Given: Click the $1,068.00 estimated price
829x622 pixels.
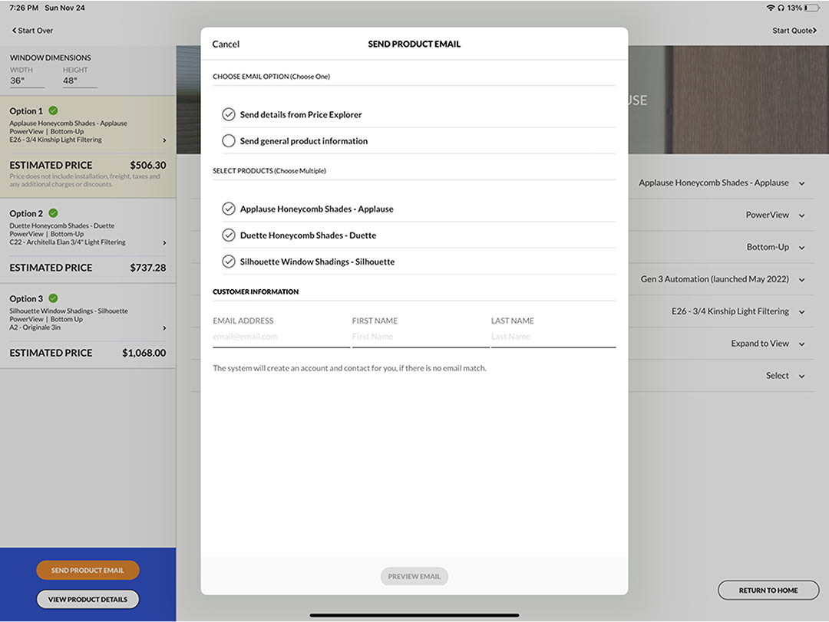Looking at the screenshot, I should pyautogui.click(x=144, y=353).
